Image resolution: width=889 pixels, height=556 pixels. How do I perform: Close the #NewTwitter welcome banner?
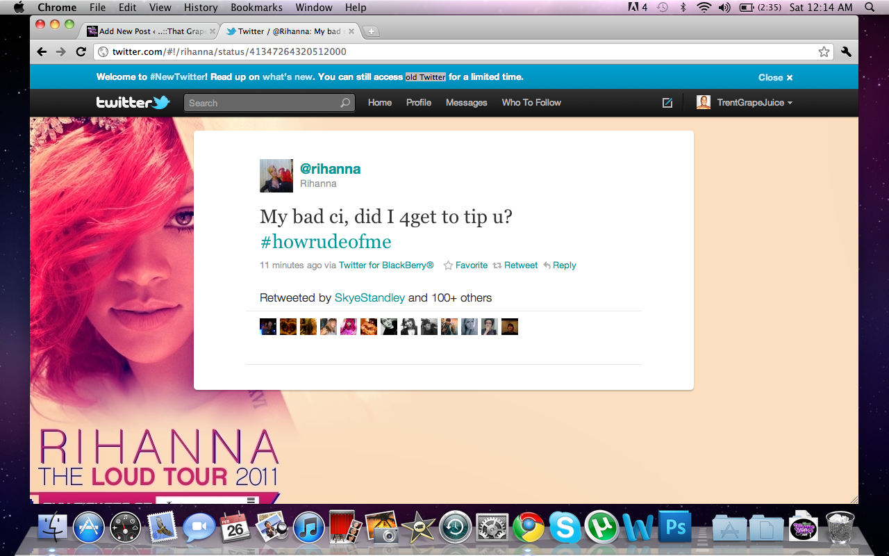(x=775, y=77)
